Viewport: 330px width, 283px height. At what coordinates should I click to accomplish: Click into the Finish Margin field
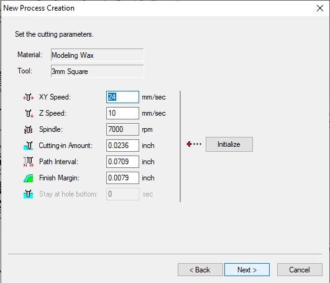click(122, 178)
